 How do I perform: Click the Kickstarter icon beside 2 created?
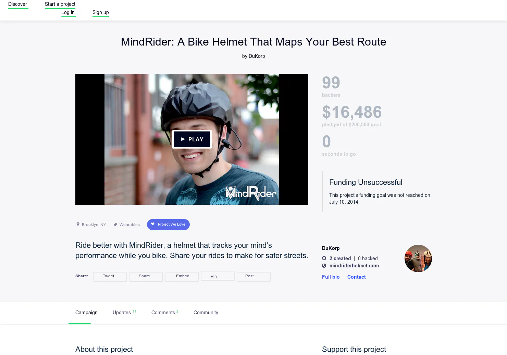[324, 258]
